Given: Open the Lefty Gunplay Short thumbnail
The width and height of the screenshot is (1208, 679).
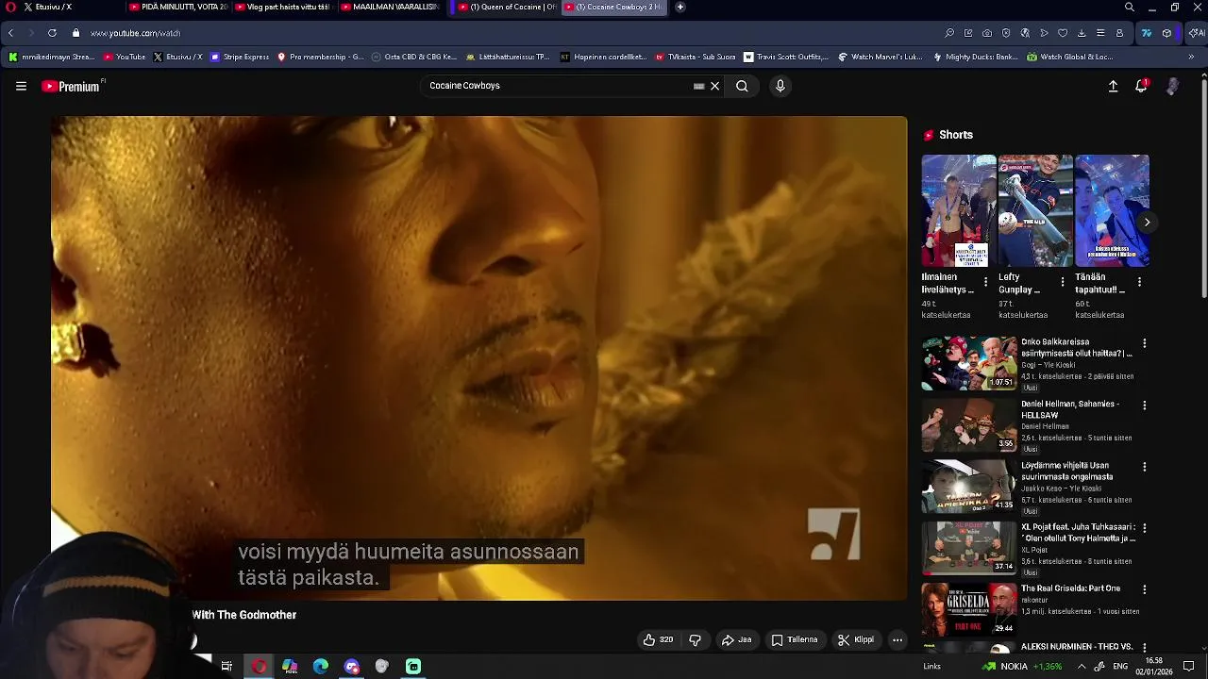Looking at the screenshot, I should (1035, 211).
